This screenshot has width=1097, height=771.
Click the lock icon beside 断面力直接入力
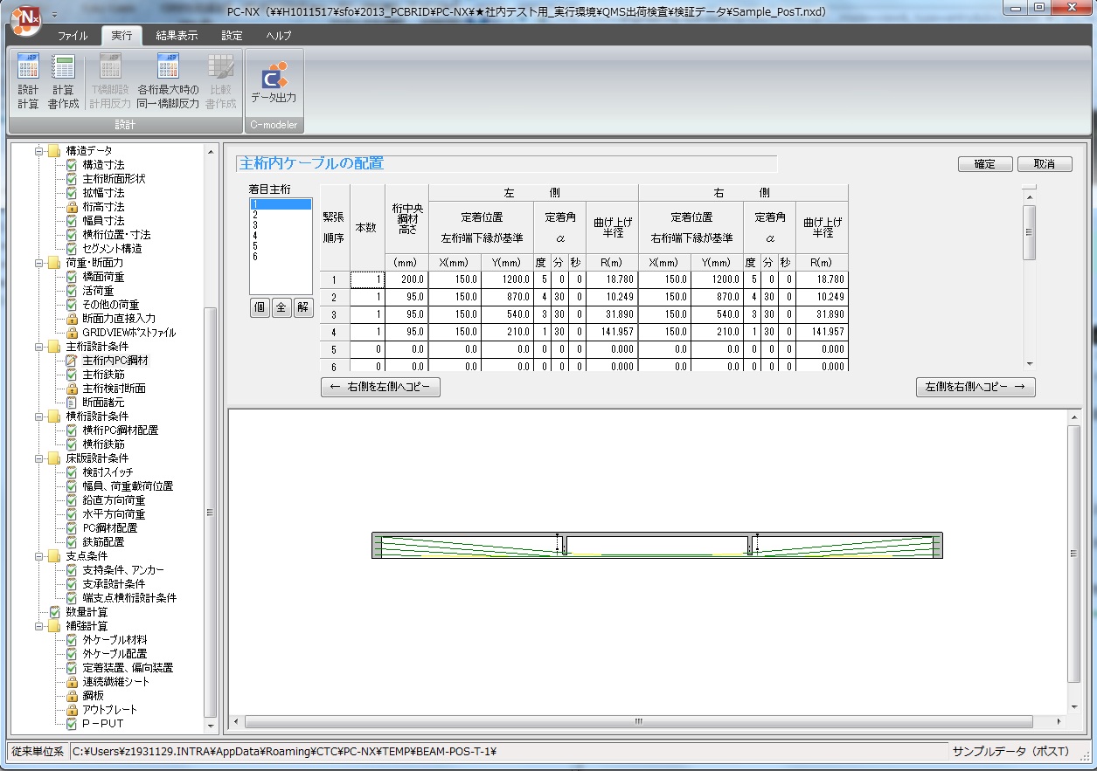click(73, 318)
